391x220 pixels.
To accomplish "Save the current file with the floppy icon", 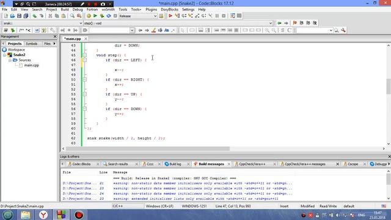I will click(x=19, y=16).
